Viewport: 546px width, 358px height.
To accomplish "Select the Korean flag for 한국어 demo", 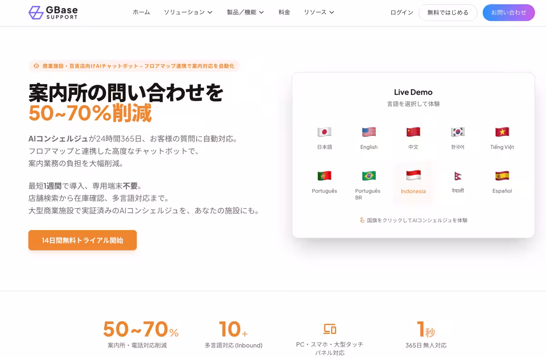I will [x=458, y=132].
